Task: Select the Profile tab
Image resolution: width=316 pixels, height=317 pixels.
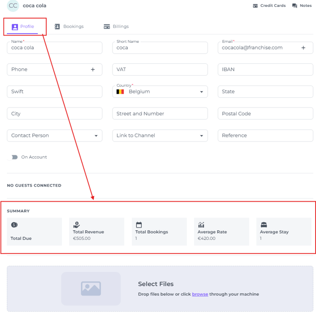Action: (23, 27)
